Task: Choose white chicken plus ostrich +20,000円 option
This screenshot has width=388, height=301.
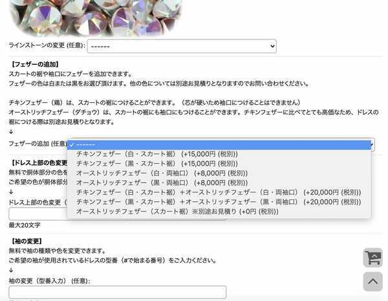Action: 219,192
